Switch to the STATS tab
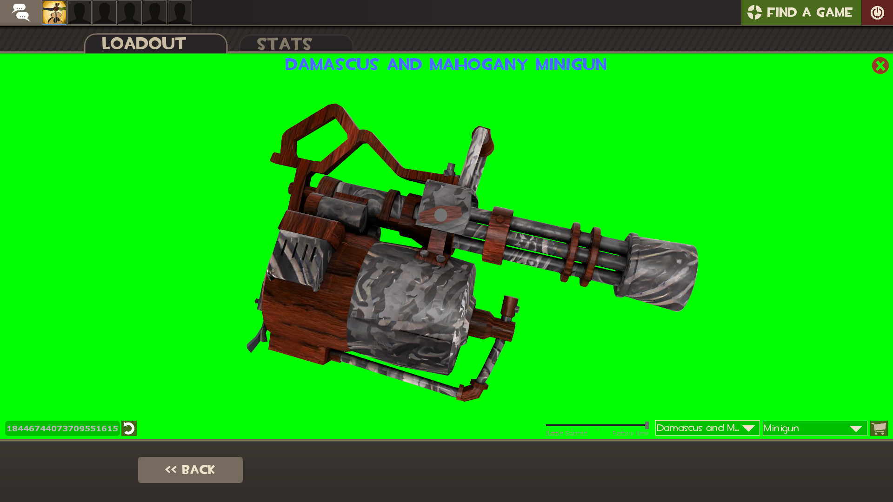 [284, 44]
